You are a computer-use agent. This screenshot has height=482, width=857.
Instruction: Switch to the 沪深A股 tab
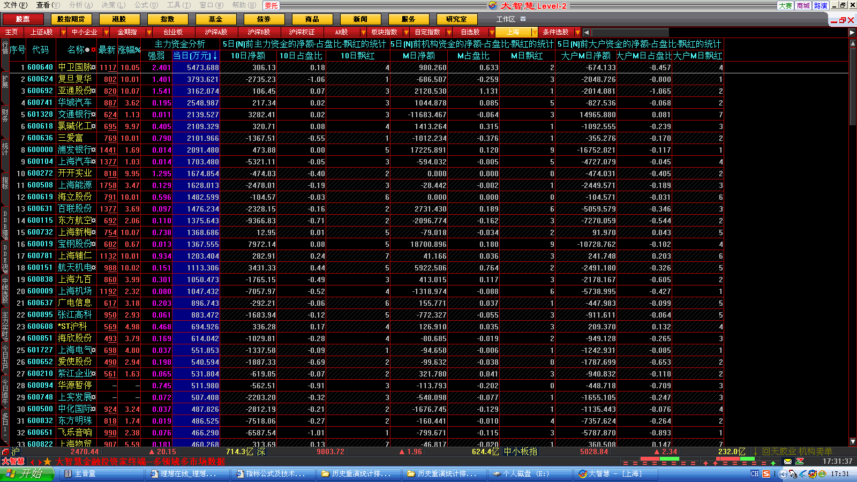coord(216,33)
